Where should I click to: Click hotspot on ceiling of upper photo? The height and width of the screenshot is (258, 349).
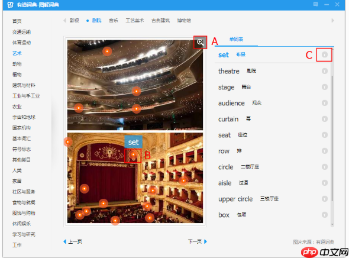click(107, 51)
